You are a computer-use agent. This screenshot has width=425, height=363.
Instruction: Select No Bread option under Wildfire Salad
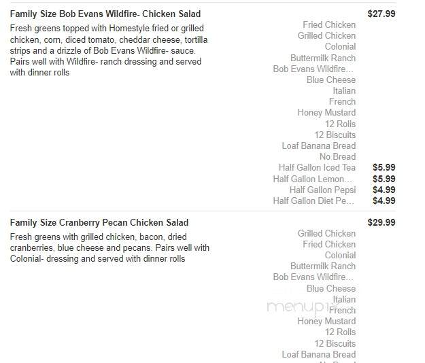pyautogui.click(x=337, y=156)
